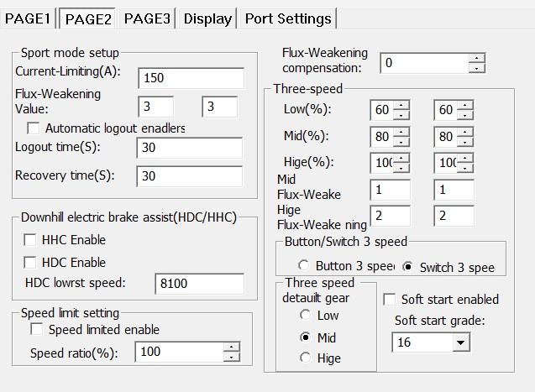Open the PAGE3 tab
The image size is (535, 392).
[x=147, y=18]
